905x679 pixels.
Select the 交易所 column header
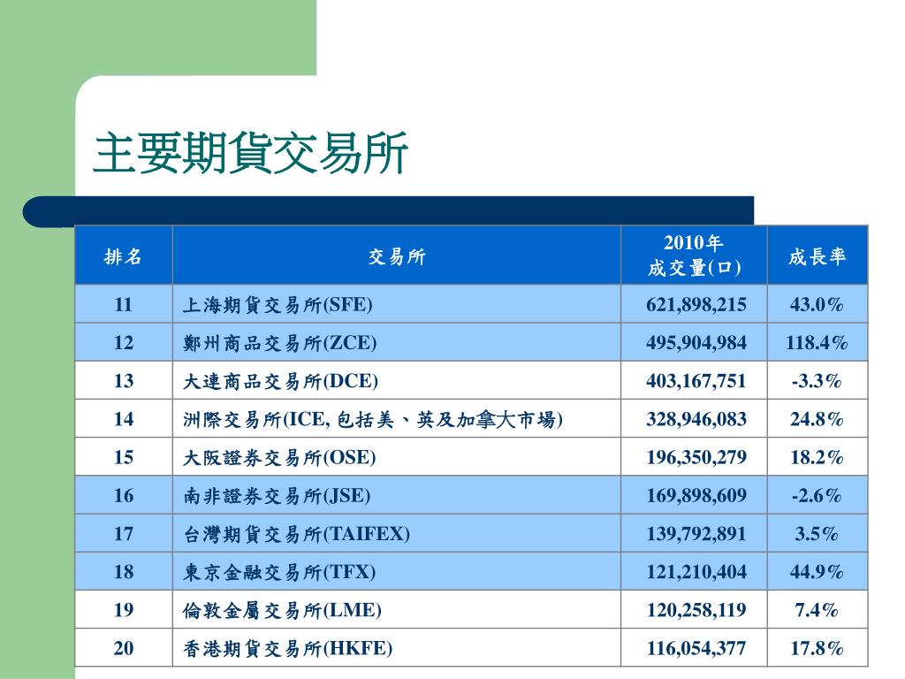397,256
